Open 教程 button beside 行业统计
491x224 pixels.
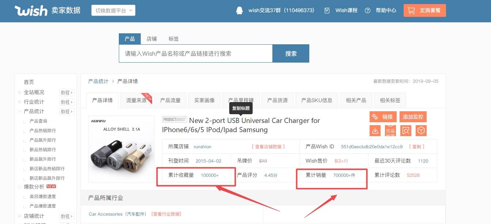[x=67, y=102]
